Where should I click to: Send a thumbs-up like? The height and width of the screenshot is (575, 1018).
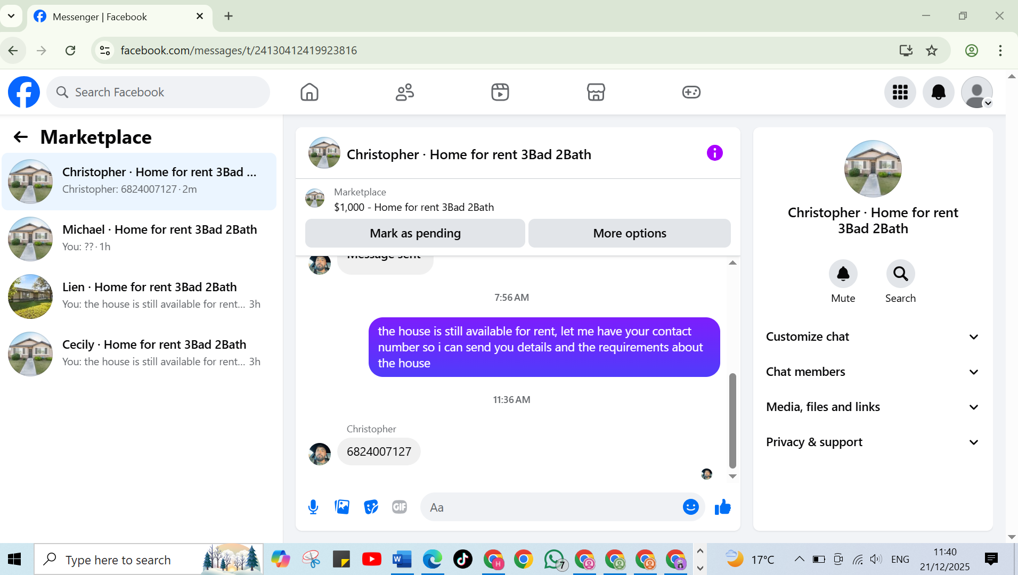click(722, 507)
